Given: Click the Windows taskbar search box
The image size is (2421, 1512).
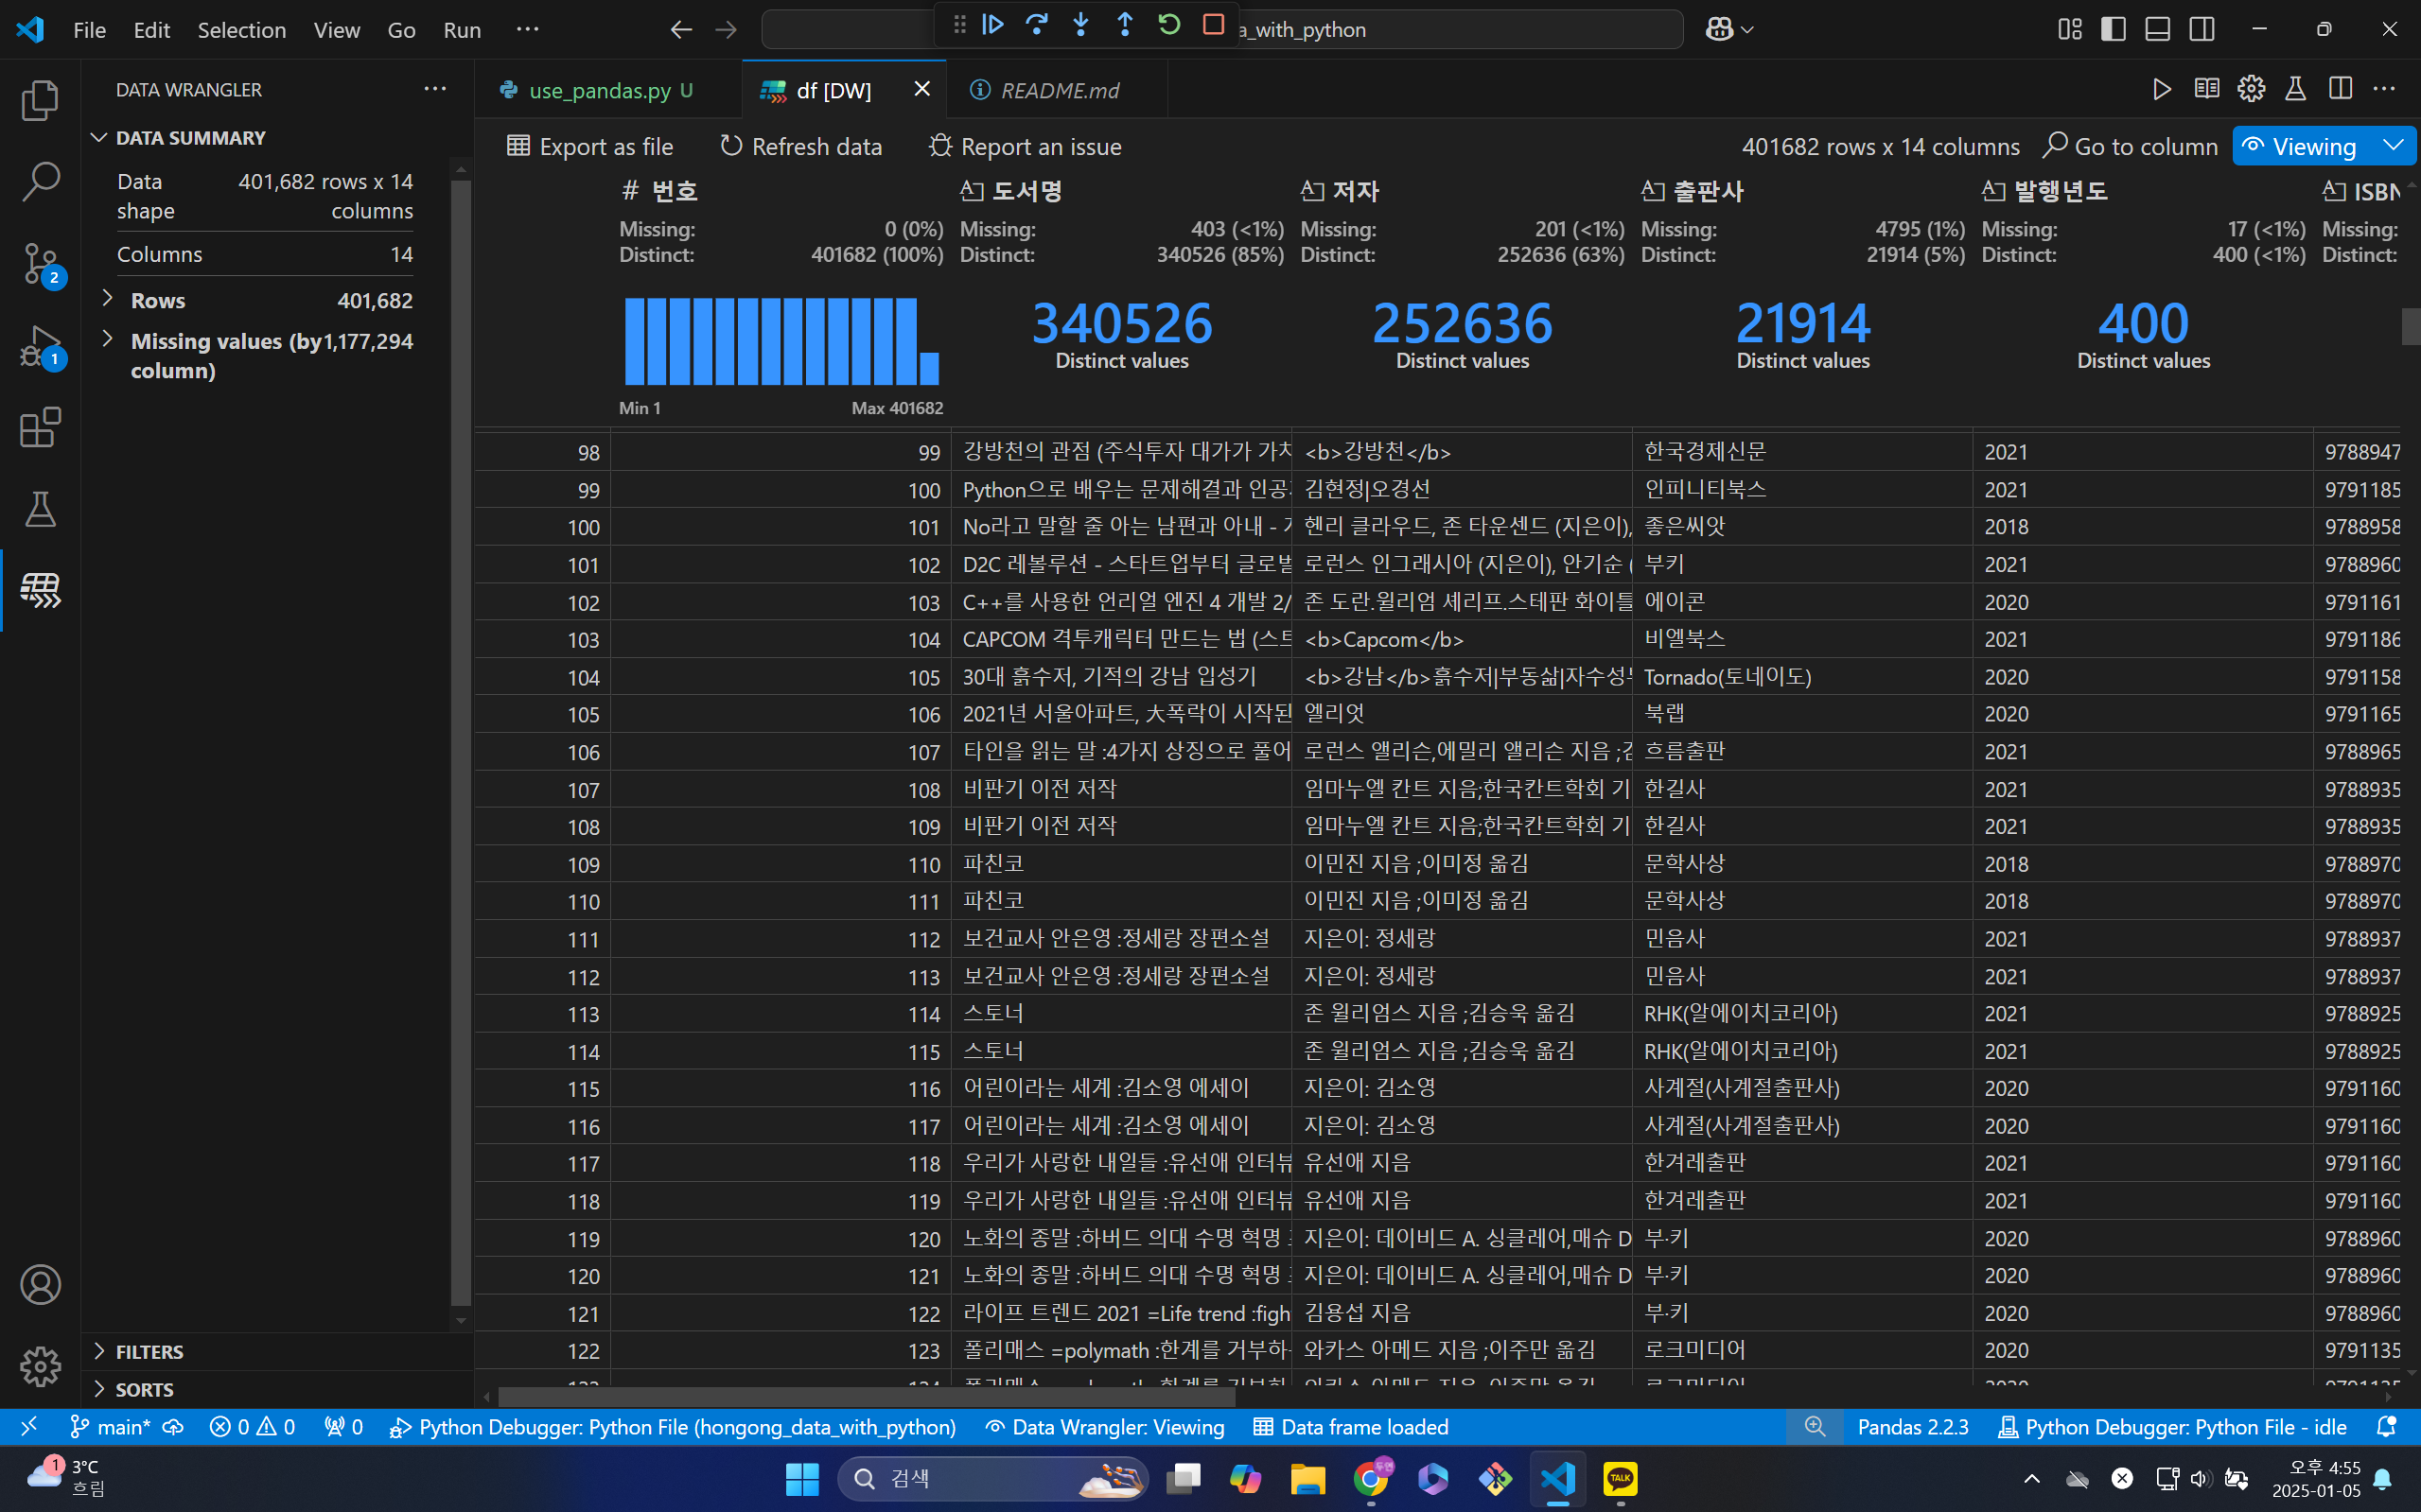Looking at the screenshot, I should point(991,1478).
